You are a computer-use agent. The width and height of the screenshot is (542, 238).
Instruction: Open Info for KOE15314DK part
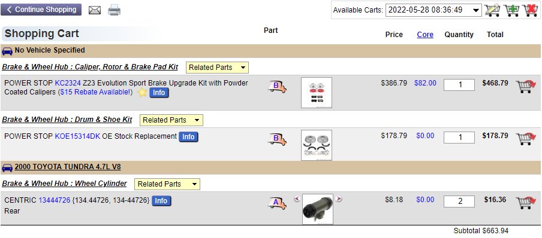(188, 136)
